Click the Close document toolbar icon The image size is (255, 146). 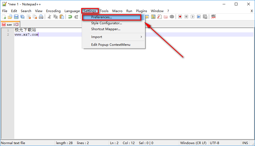[29, 17]
